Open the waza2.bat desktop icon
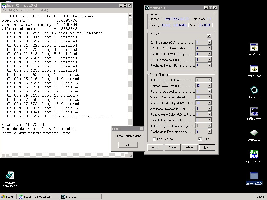Viewport: 267px width, 200px height. [x=254, y=50]
